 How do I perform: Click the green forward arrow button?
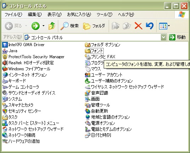click(36, 26)
